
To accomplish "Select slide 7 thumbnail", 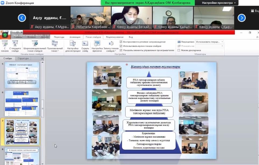I will (x=22, y=132).
